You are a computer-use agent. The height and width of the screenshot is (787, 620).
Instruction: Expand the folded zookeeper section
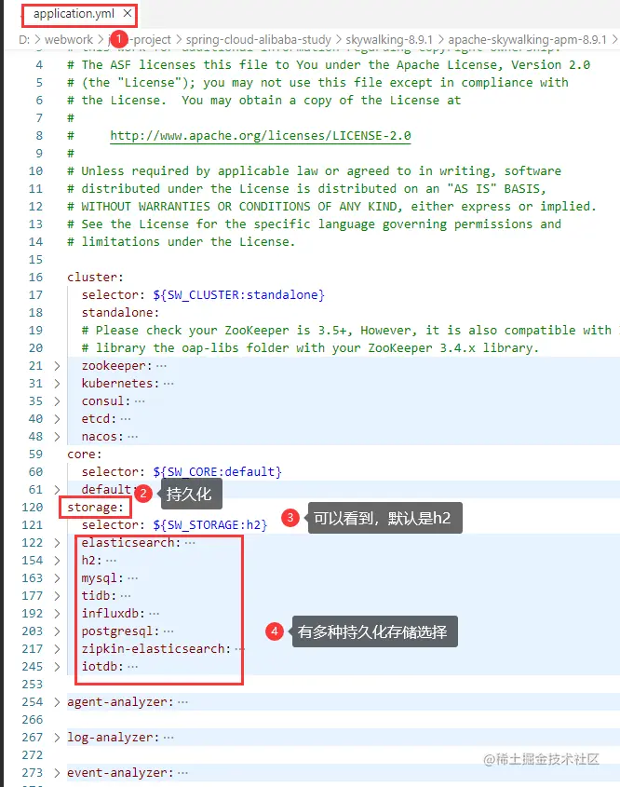pos(57,366)
